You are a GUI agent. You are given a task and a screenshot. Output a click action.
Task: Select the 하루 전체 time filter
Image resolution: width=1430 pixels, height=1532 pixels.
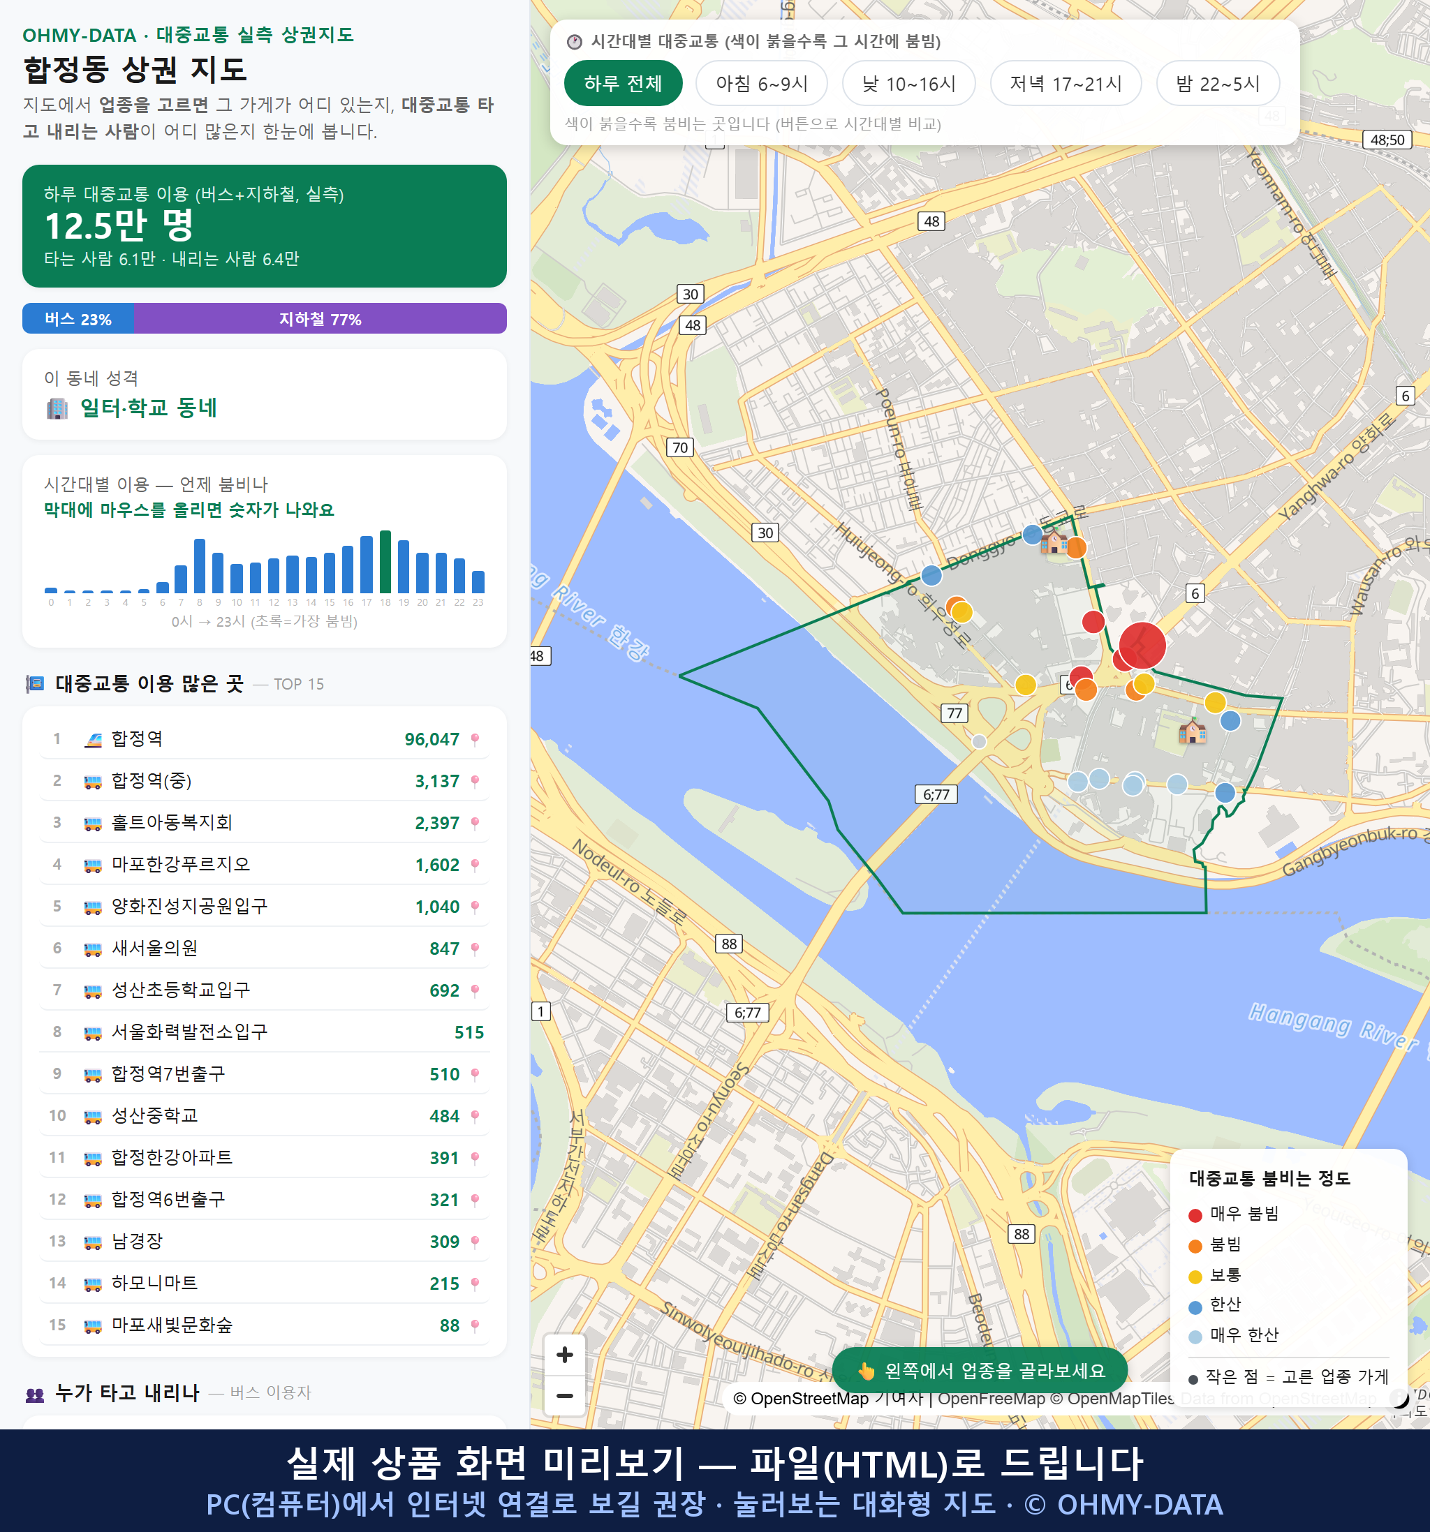click(x=623, y=83)
